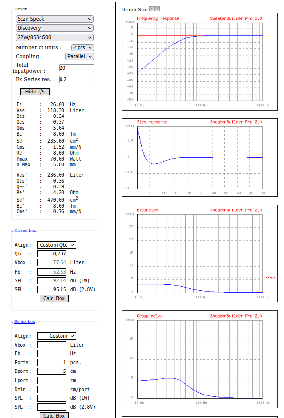Click the Cms' value 0.76
Viewport: 284px width, 418px height.
pyautogui.click(x=59, y=211)
